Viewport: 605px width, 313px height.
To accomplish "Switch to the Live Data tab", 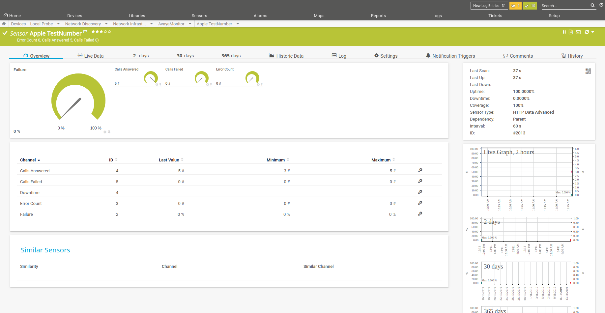I will click(x=91, y=56).
